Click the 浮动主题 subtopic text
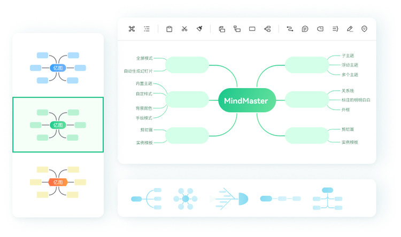 coord(350,65)
